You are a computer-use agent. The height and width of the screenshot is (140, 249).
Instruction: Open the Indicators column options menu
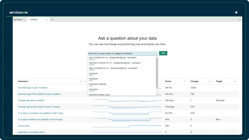coord(85,81)
